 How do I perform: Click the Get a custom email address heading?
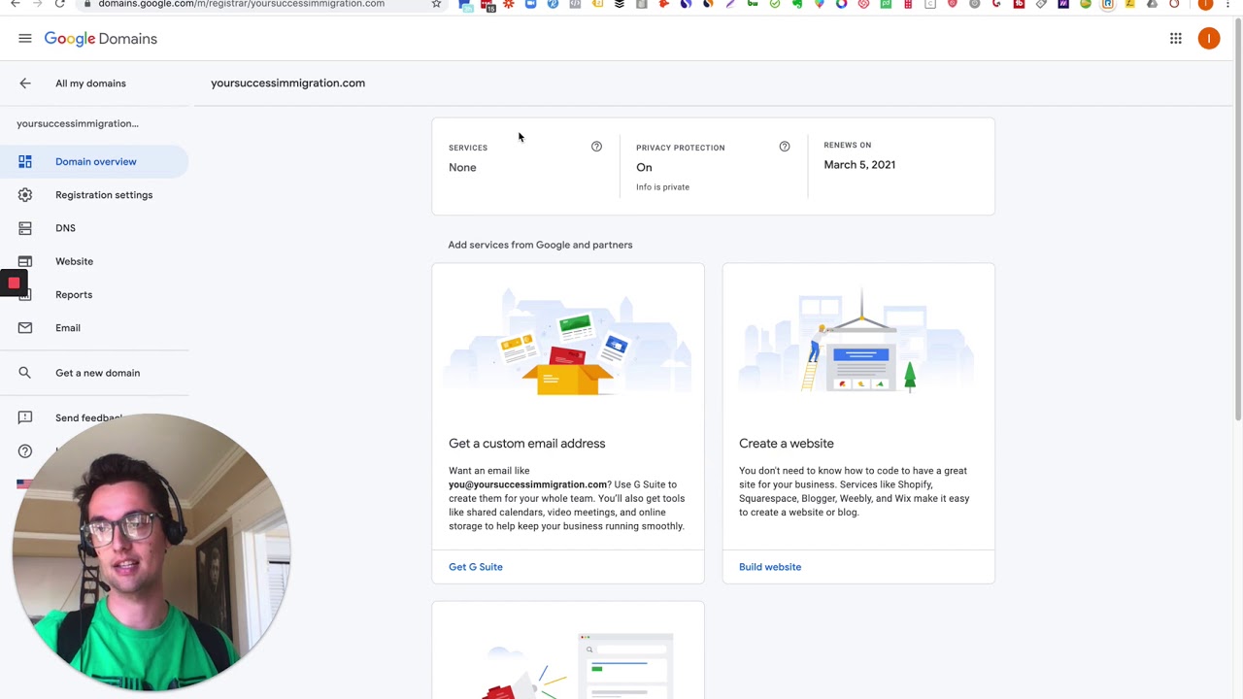pos(526,444)
